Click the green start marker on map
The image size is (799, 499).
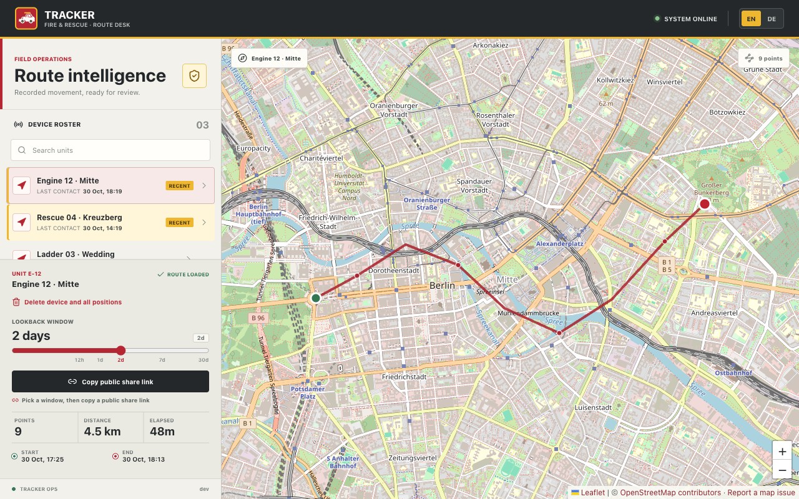316,298
